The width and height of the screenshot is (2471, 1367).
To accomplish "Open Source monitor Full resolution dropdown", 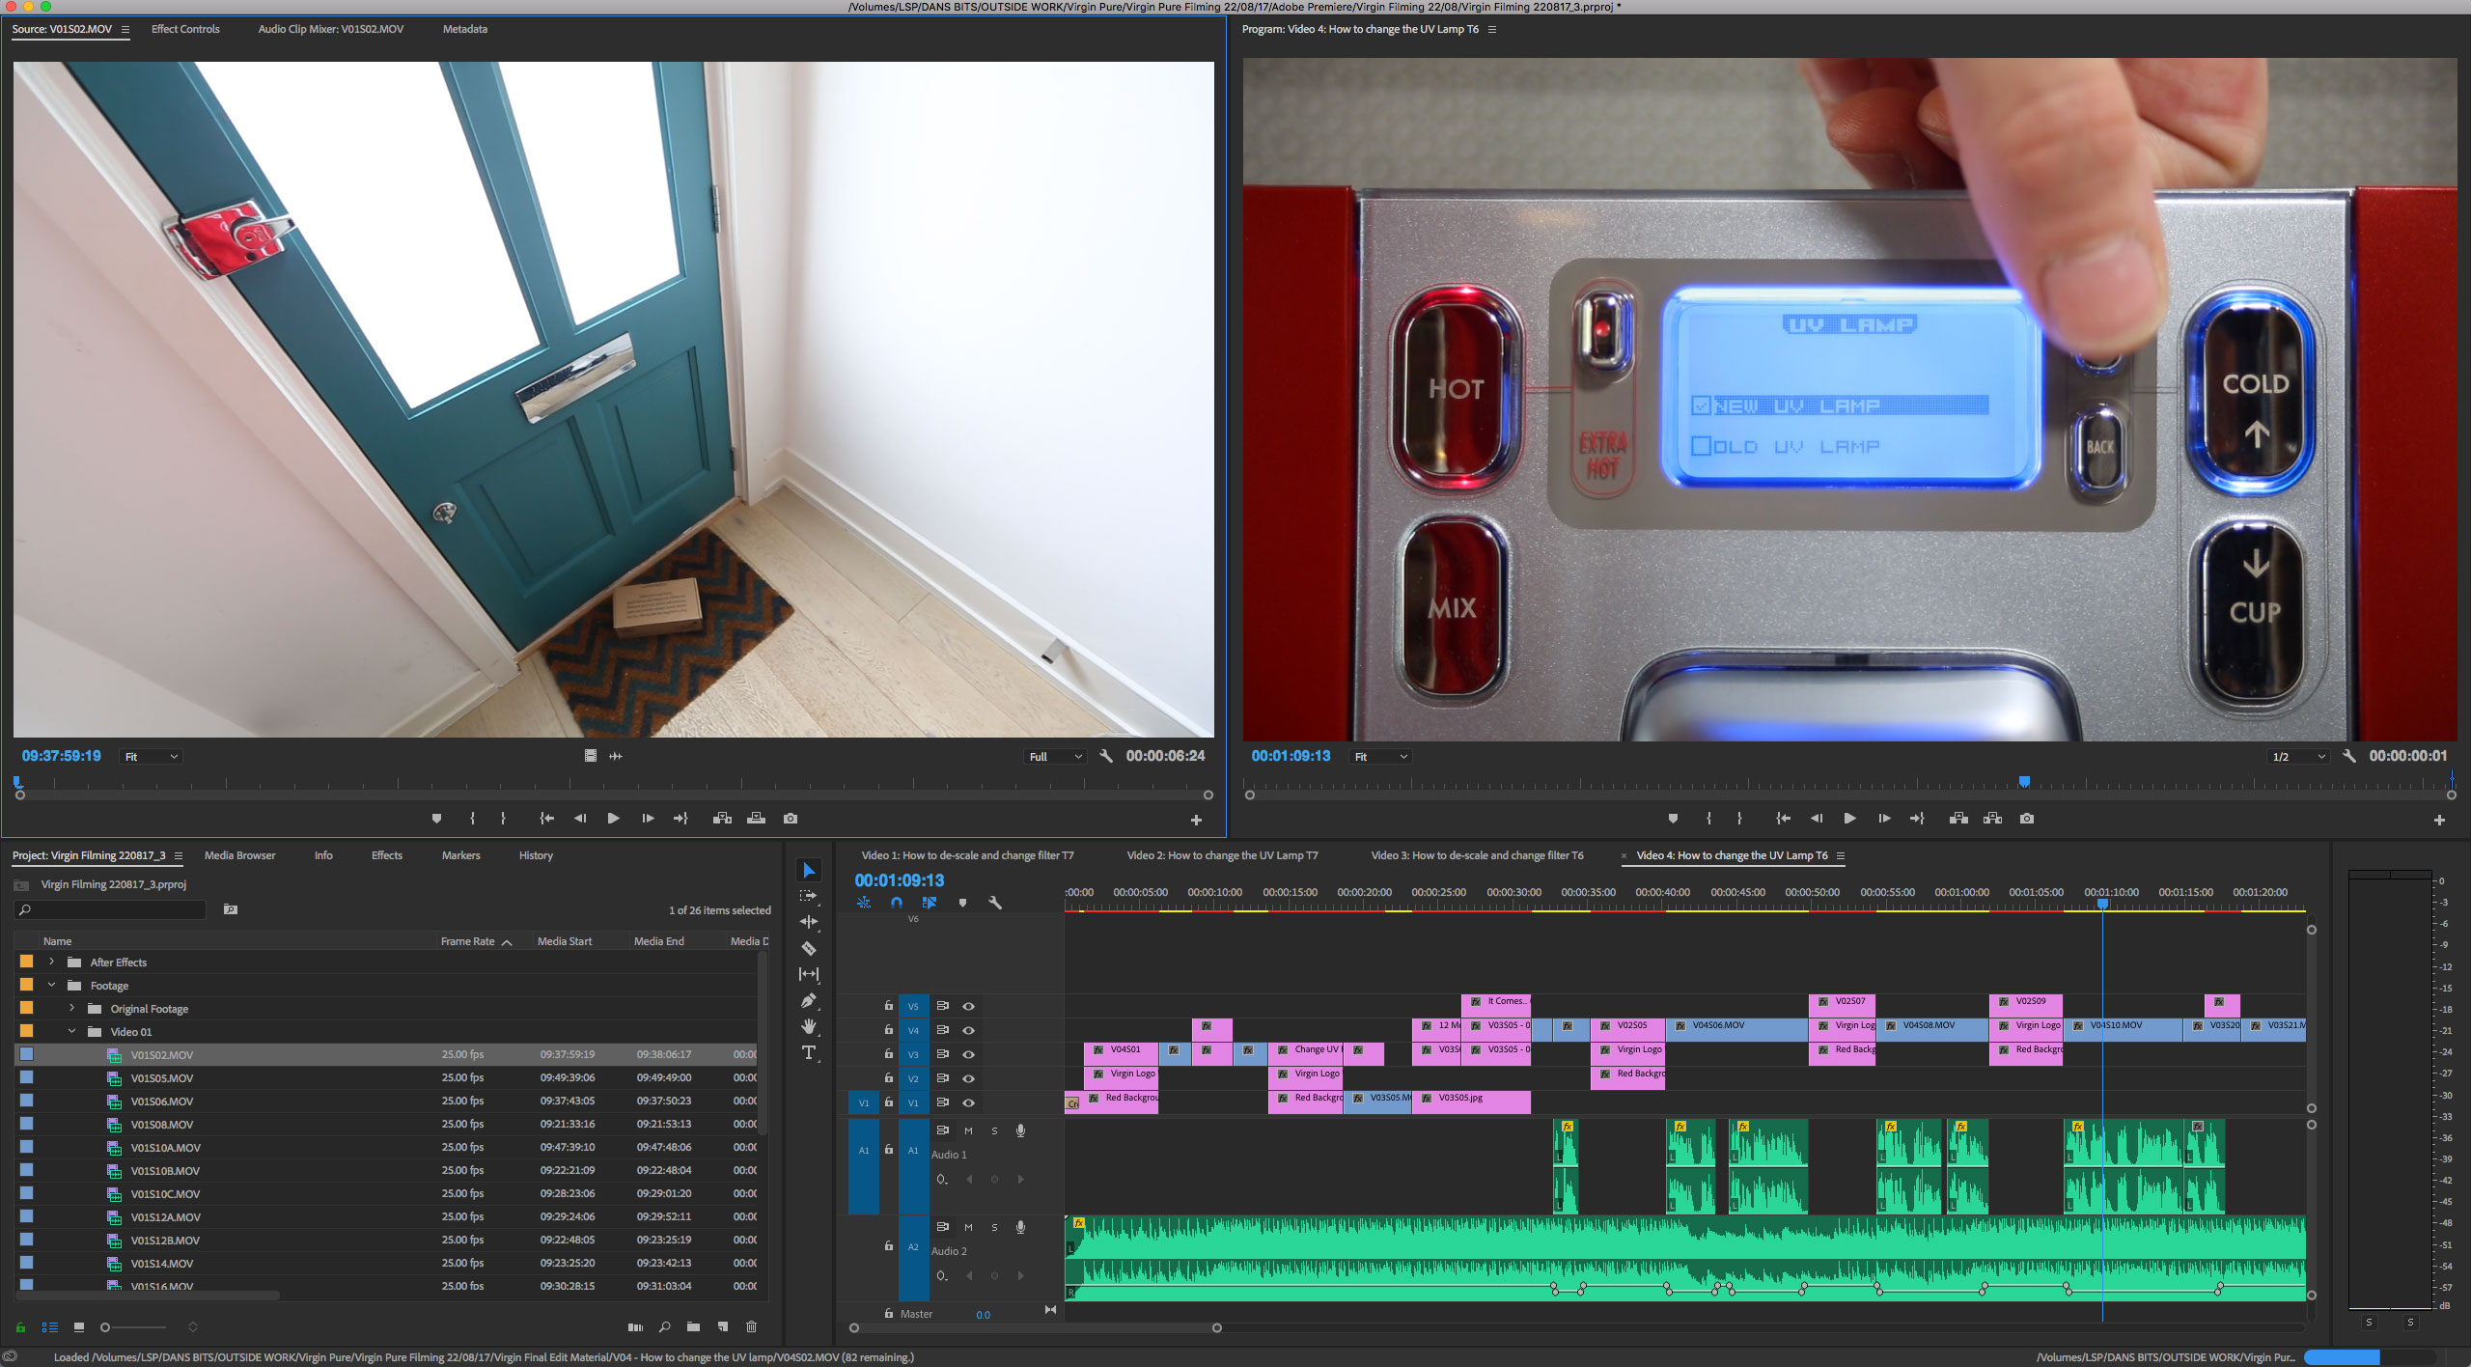I will click(1055, 757).
